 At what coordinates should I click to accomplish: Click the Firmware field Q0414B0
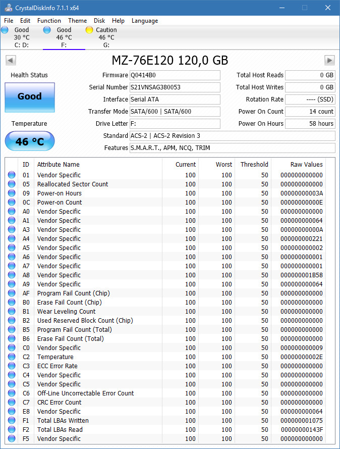click(175, 75)
